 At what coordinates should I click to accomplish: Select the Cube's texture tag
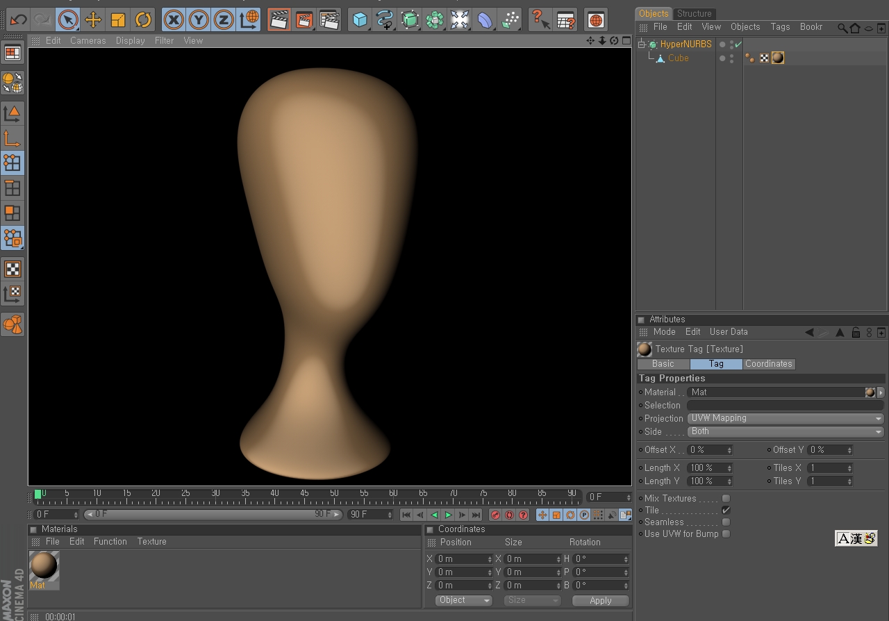click(x=778, y=58)
